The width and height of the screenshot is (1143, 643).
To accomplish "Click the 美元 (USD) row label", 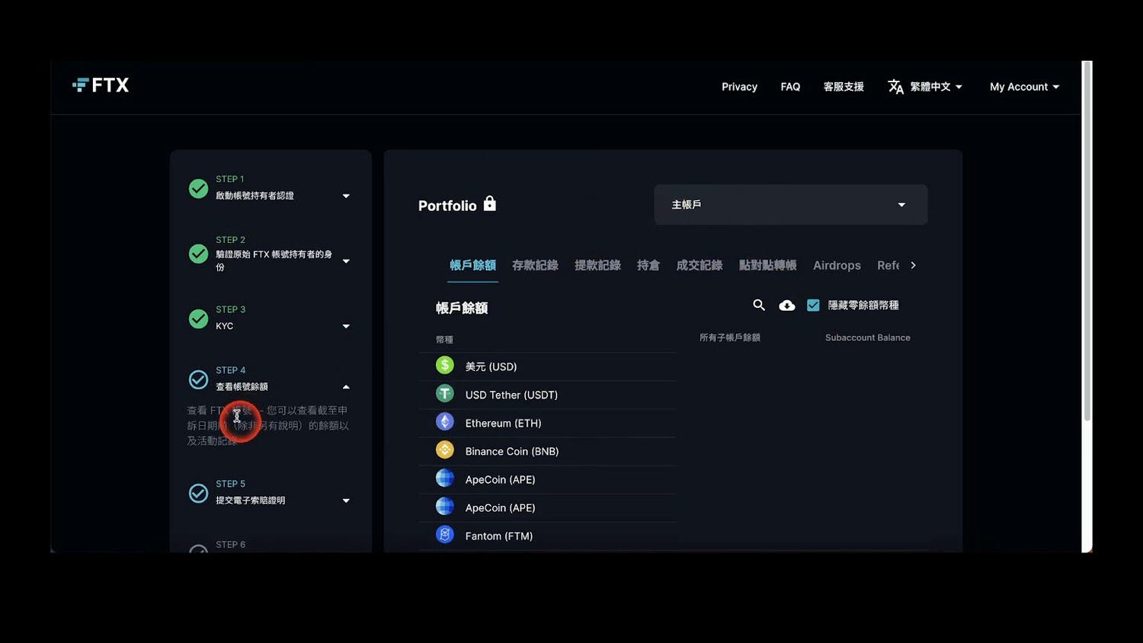I will [491, 366].
